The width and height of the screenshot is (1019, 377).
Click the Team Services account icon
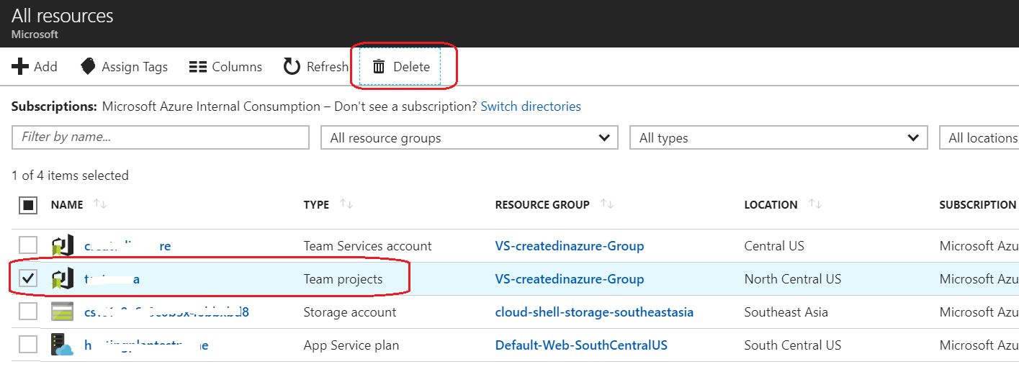tap(63, 246)
